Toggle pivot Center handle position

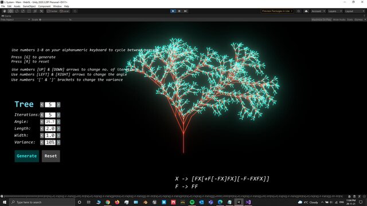point(52,11)
